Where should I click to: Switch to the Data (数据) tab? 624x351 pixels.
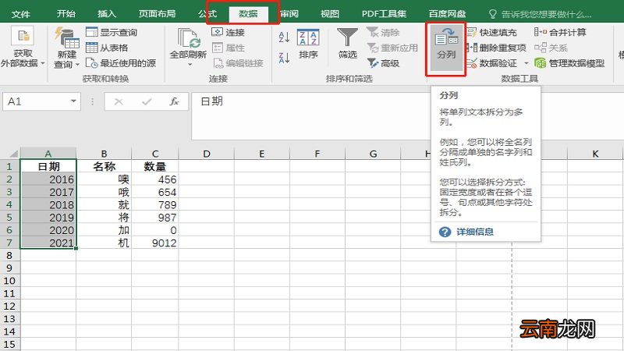click(x=248, y=14)
